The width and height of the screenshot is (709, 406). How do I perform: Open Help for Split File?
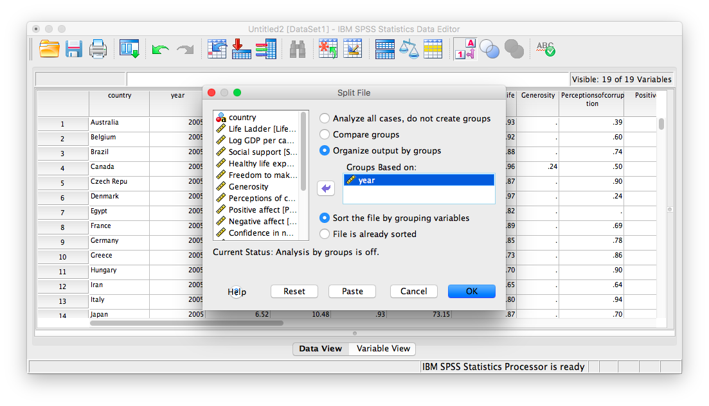tap(237, 292)
